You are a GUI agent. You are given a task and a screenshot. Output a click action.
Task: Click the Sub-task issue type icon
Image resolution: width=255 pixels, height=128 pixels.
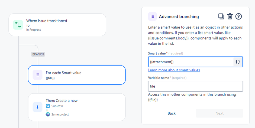(48, 106)
